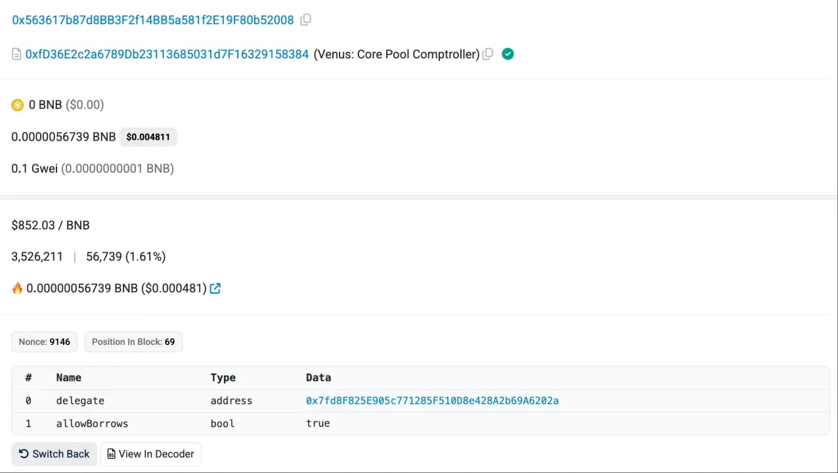Click the Type column header

223,378
